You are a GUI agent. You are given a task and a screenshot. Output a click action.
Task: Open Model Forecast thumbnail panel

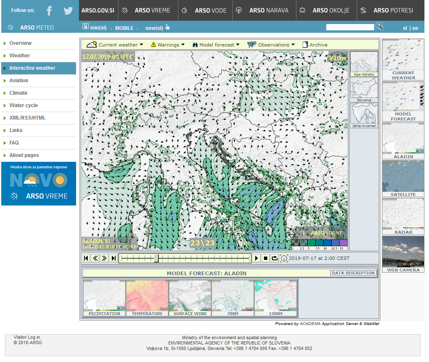coord(403,101)
